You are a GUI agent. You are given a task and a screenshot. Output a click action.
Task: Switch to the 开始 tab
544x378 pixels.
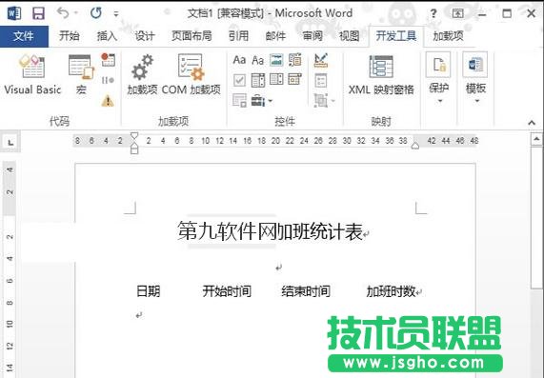point(69,36)
